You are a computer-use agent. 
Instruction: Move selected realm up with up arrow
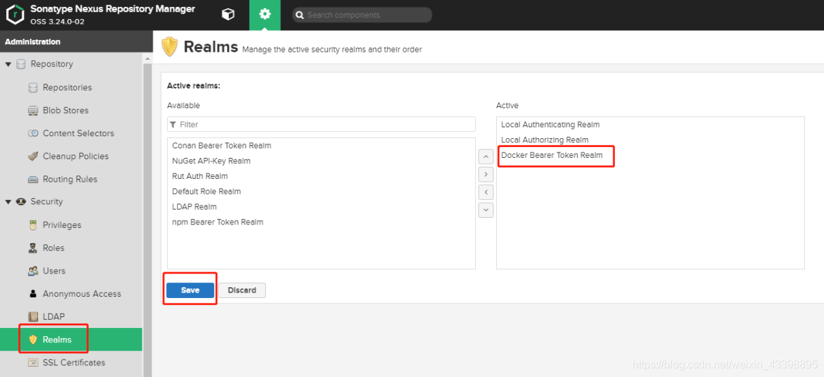pyautogui.click(x=486, y=157)
